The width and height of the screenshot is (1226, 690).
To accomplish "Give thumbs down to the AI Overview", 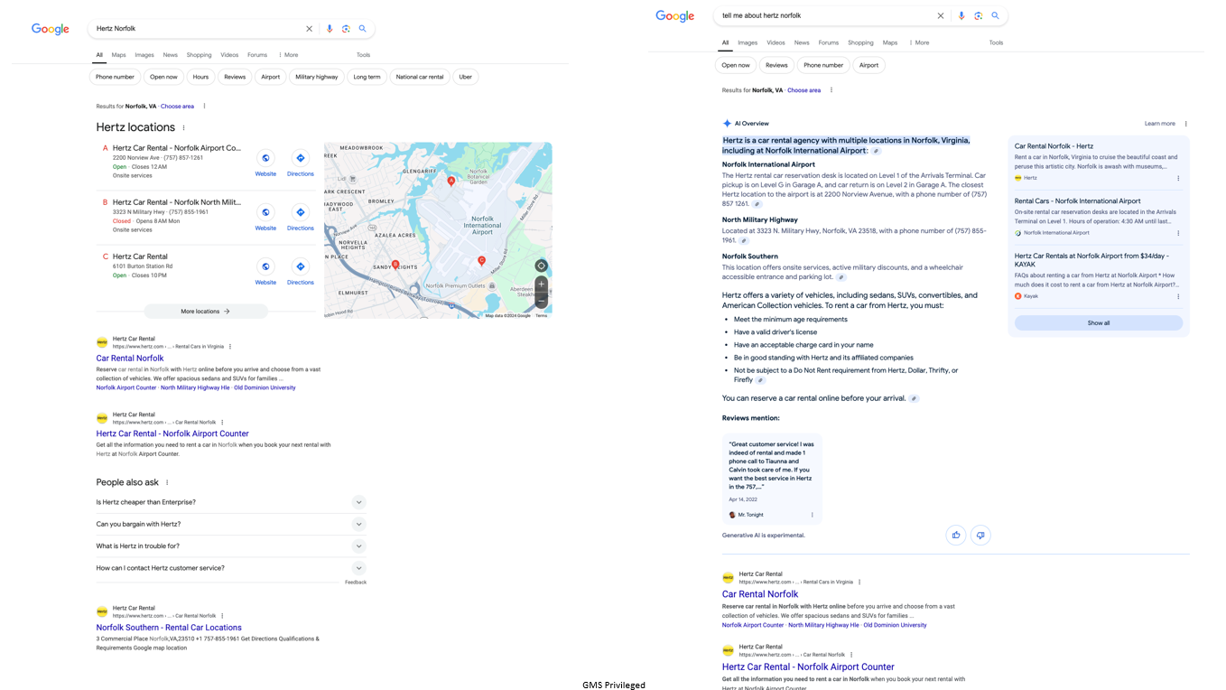I will coord(980,535).
